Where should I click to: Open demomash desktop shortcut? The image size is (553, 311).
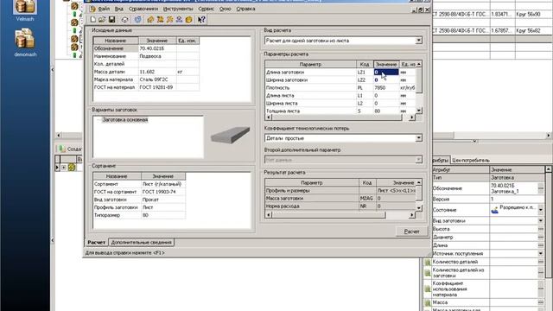(x=25, y=43)
